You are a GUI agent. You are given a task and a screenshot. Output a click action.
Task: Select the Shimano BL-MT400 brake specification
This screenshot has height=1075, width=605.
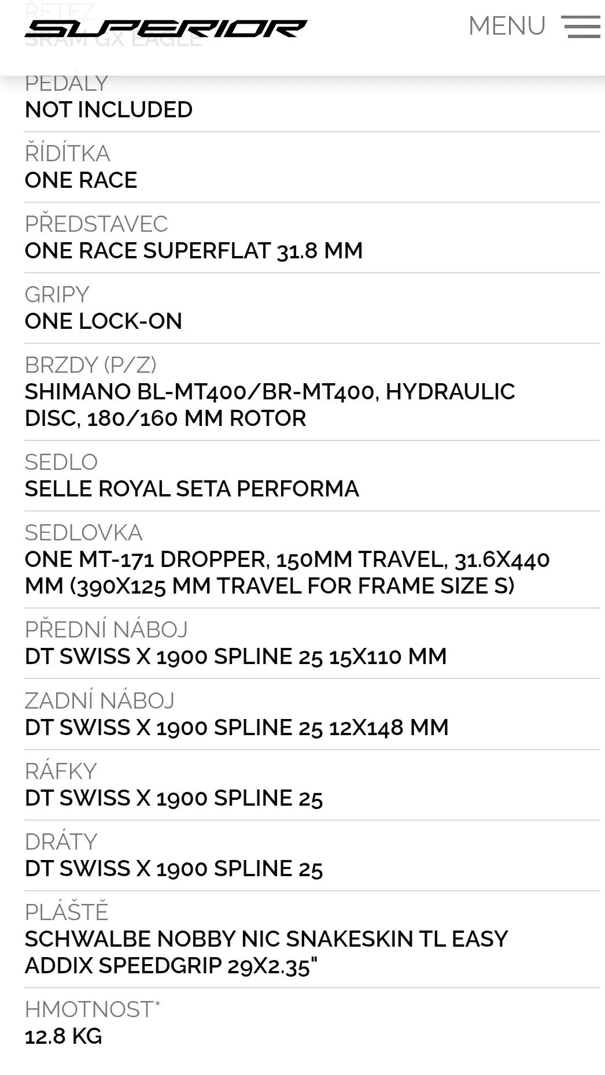270,405
